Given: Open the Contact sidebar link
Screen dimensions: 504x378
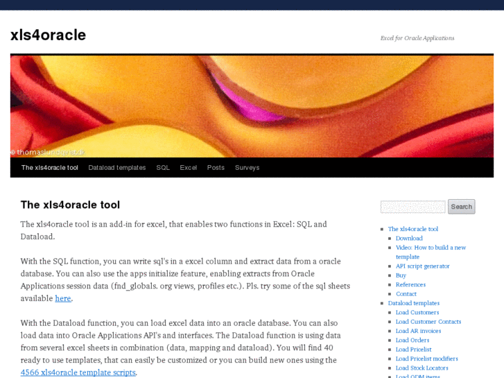Looking at the screenshot, I should point(406,293).
